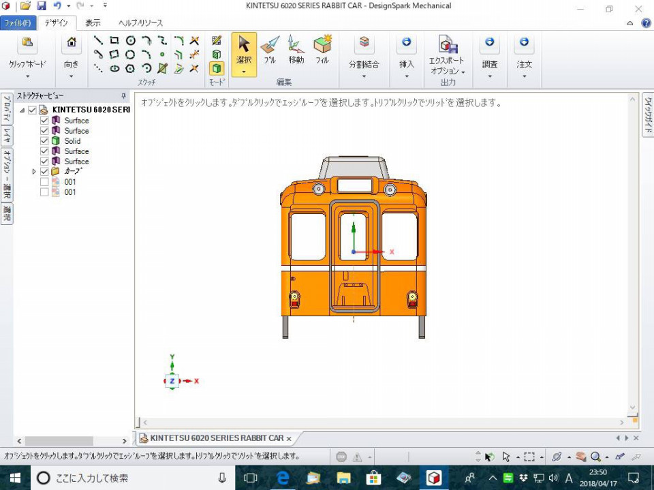Click the Pan hand icon in status bar
Image resolution: width=654 pixels, height=490 pixels.
click(580, 457)
